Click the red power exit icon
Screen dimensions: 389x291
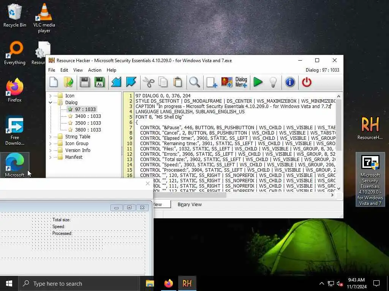click(307, 82)
